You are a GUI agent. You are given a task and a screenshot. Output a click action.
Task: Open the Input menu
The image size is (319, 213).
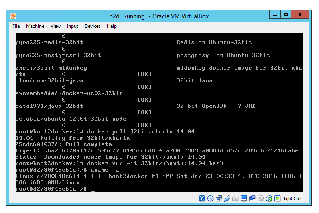[x=73, y=26]
